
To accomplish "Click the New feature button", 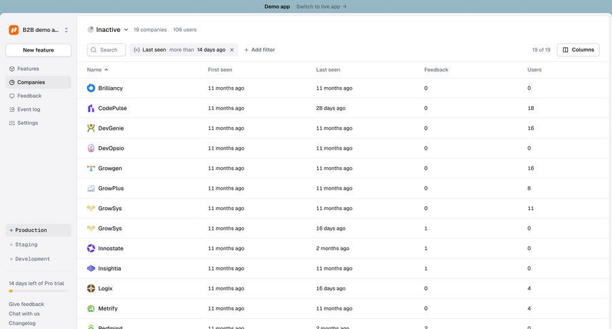I will point(38,50).
